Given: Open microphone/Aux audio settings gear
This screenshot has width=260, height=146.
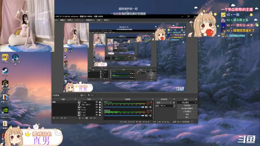Looking at the screenshot, I should click(150, 107).
